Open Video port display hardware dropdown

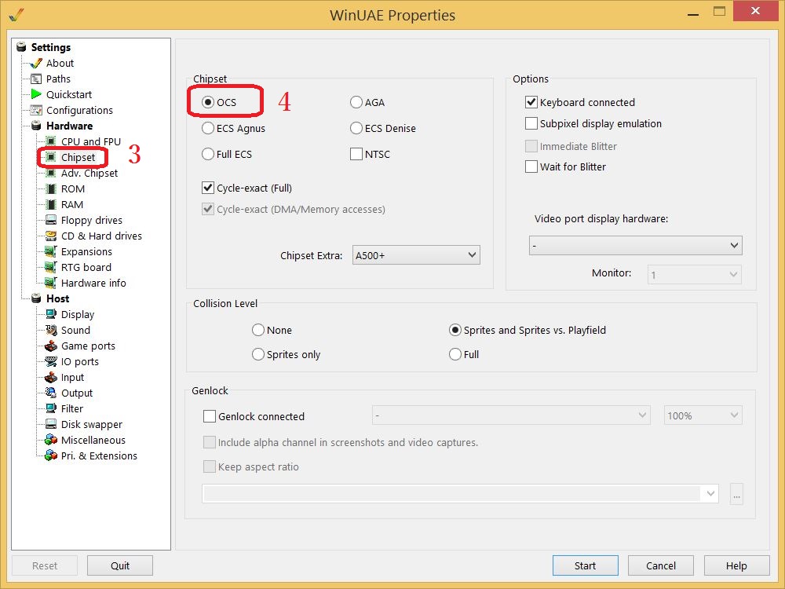(635, 245)
